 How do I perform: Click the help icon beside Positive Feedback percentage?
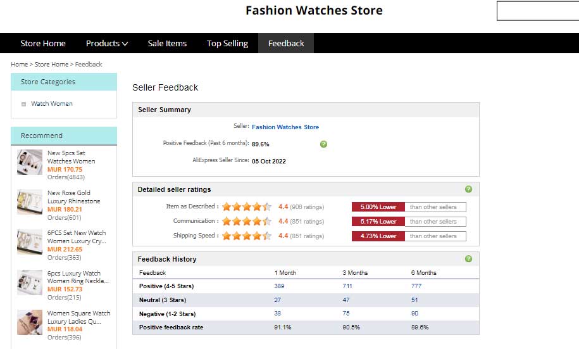click(323, 144)
